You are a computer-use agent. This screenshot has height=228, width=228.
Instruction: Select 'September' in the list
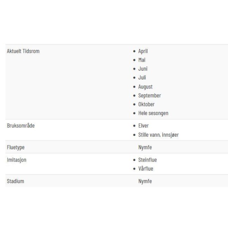tap(149, 96)
